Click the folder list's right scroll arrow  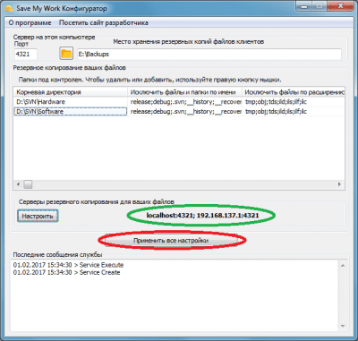pyautogui.click(x=339, y=184)
